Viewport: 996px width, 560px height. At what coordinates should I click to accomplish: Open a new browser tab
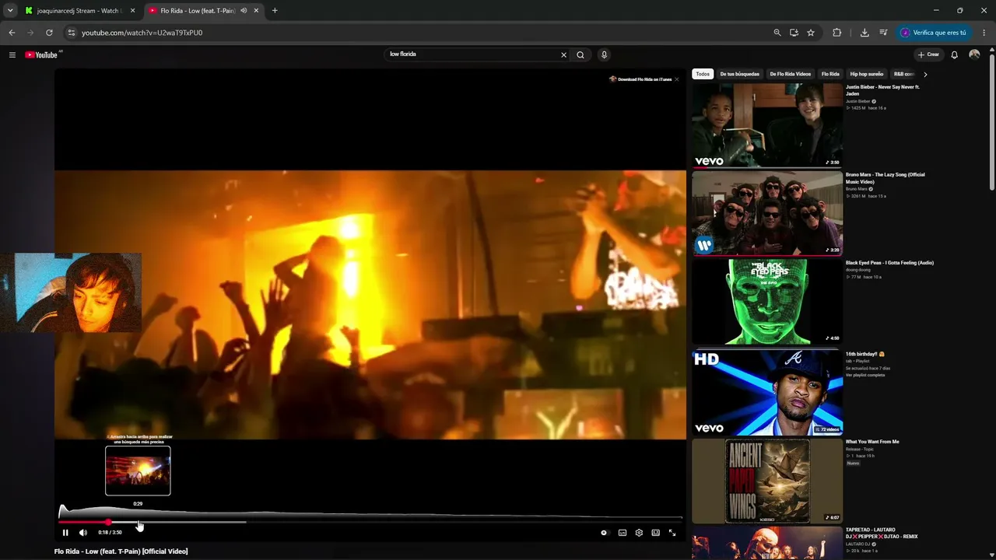275,11
